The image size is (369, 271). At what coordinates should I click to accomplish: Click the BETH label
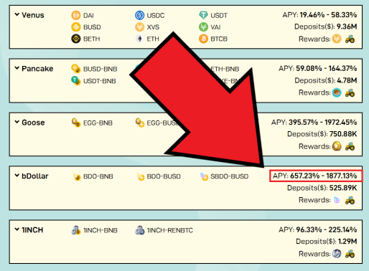click(91, 39)
